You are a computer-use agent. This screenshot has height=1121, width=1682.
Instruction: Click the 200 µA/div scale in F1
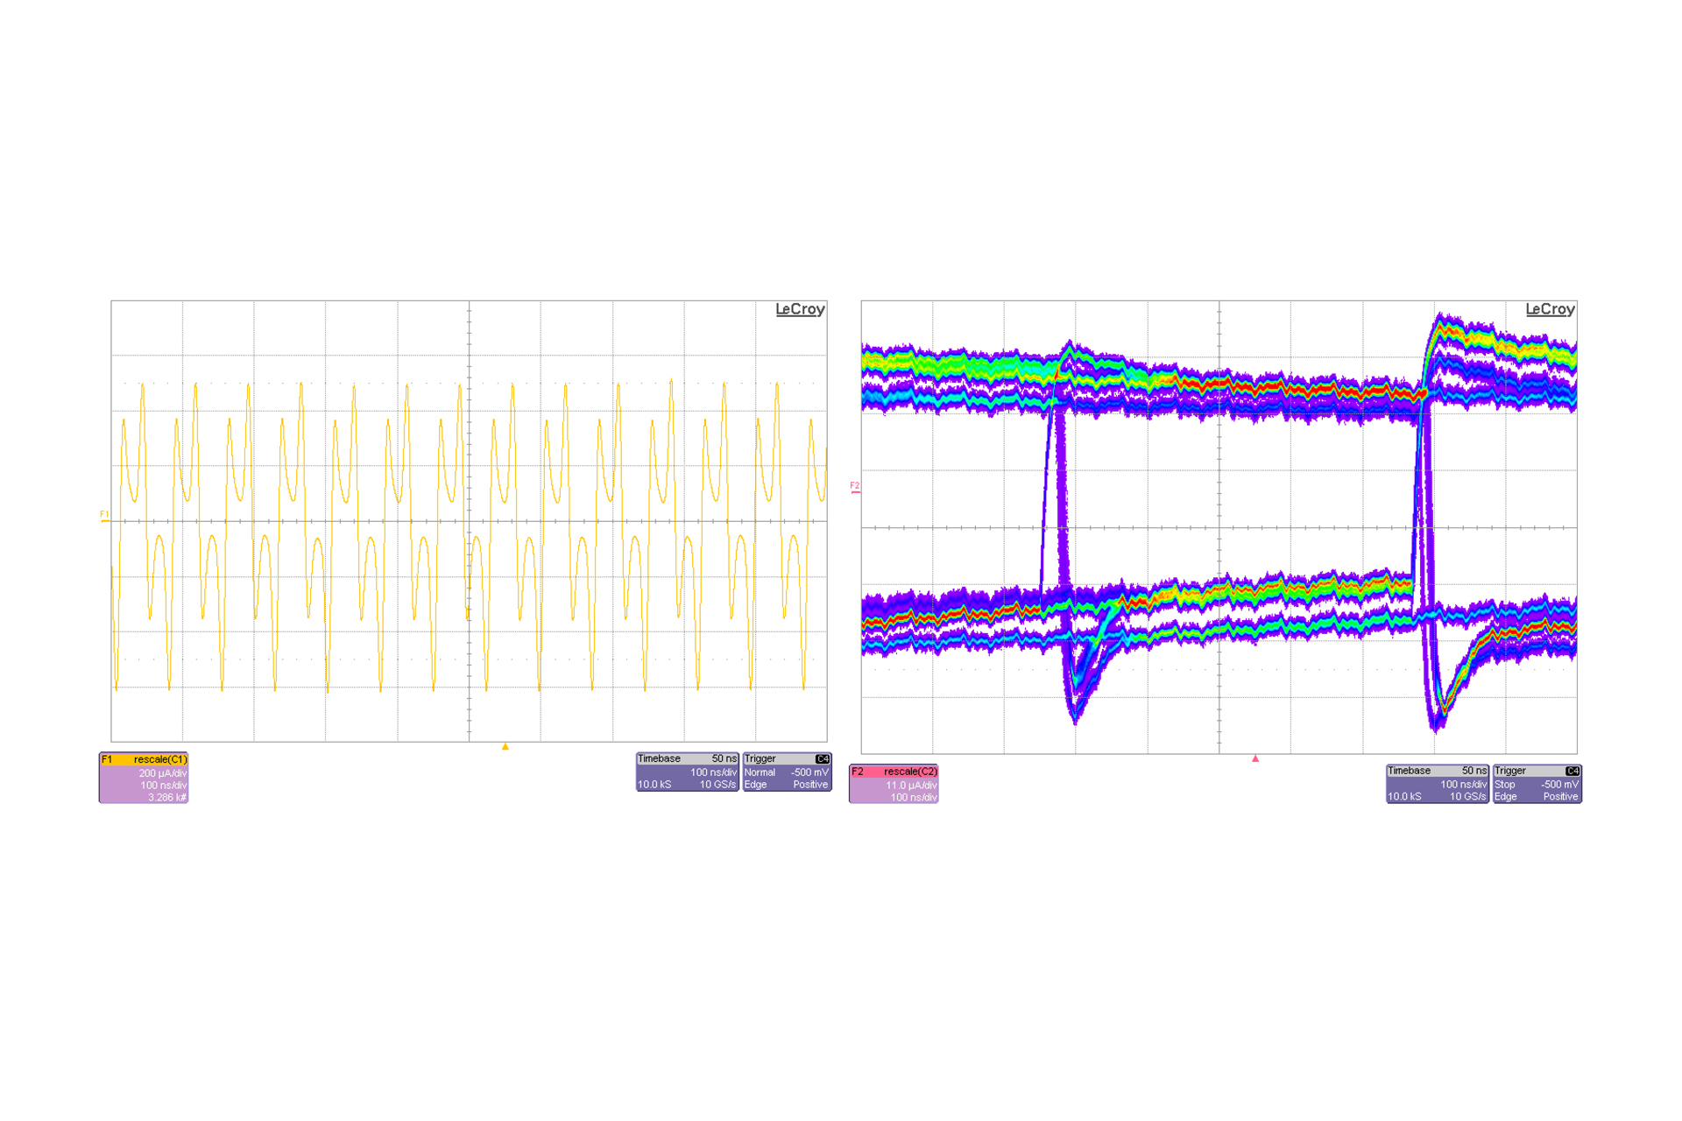pos(162,773)
